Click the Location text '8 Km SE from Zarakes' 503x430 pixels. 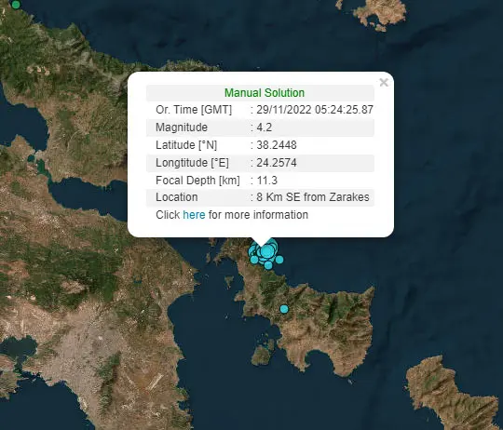(x=313, y=197)
